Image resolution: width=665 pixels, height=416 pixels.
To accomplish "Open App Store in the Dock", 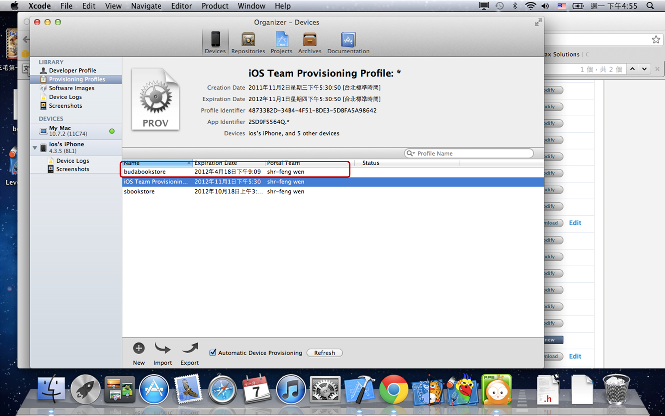I will (154, 390).
